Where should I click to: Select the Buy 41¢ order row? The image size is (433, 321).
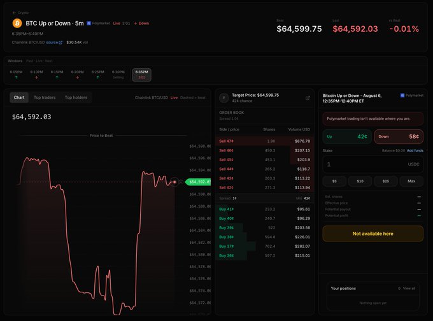(264, 209)
